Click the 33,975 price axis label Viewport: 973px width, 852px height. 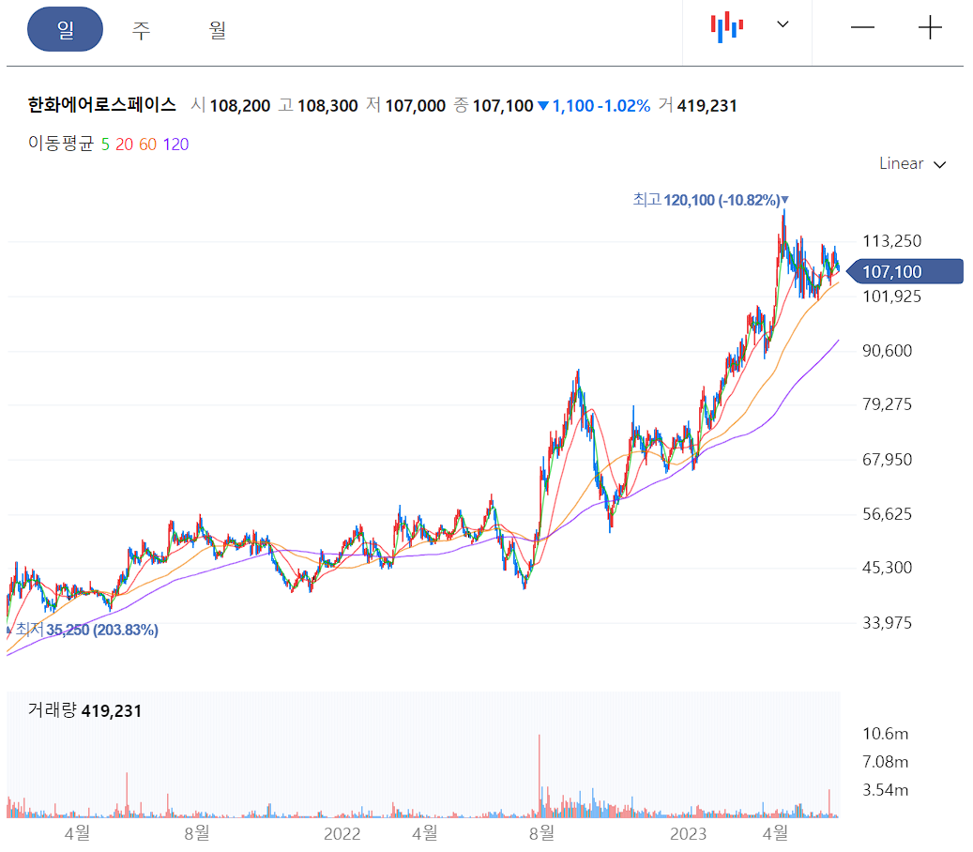pyautogui.click(x=888, y=622)
